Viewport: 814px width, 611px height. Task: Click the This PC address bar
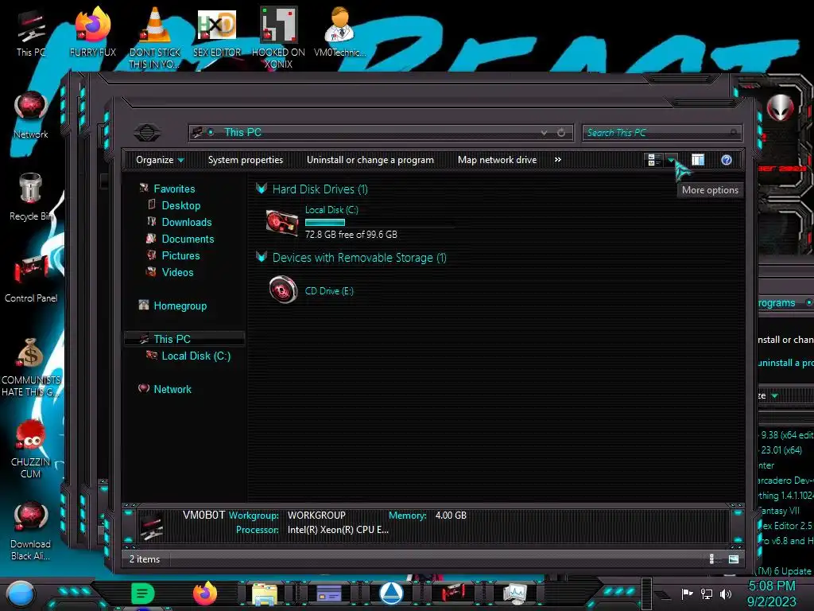(x=381, y=133)
